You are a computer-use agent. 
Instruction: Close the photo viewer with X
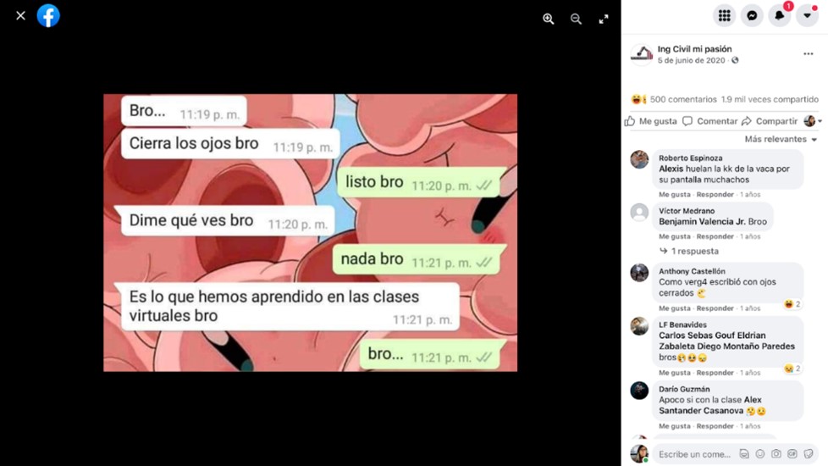(x=20, y=16)
